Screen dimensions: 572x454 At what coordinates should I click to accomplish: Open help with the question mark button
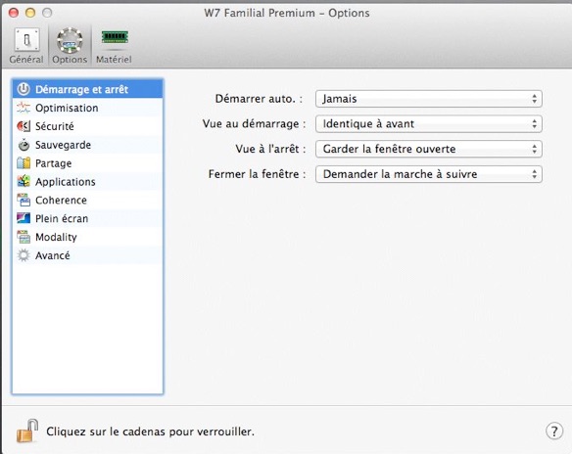click(554, 431)
